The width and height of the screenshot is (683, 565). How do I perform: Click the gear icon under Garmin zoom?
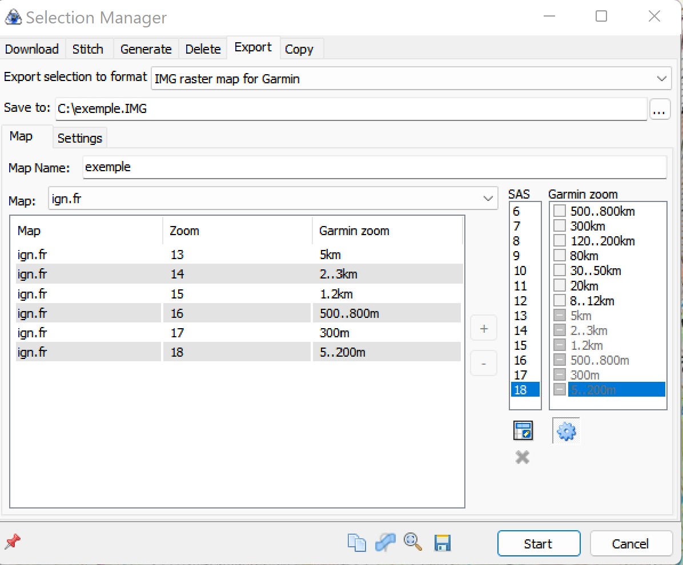(x=566, y=431)
